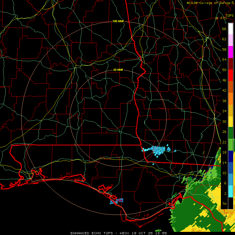
Task: Click the legend value "50"
Action: pos(224,70)
